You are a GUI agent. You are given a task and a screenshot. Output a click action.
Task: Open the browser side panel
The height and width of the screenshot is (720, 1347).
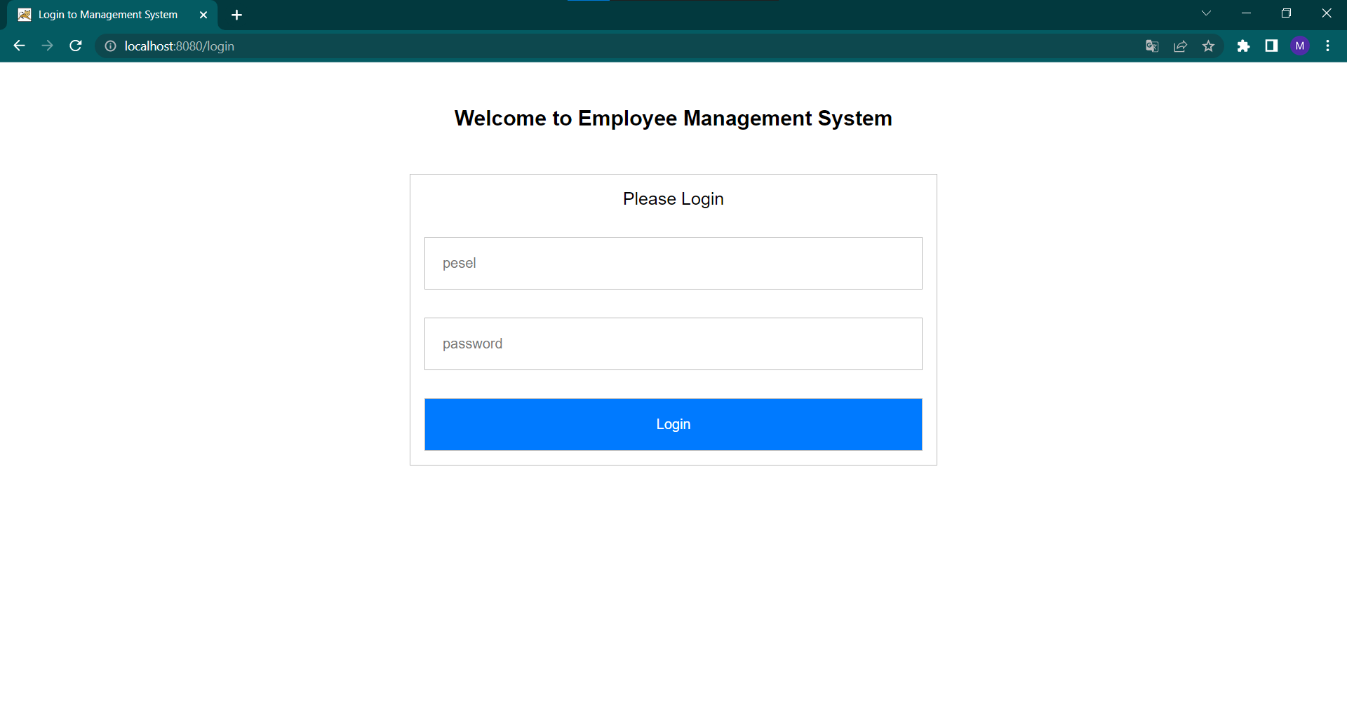1271,46
